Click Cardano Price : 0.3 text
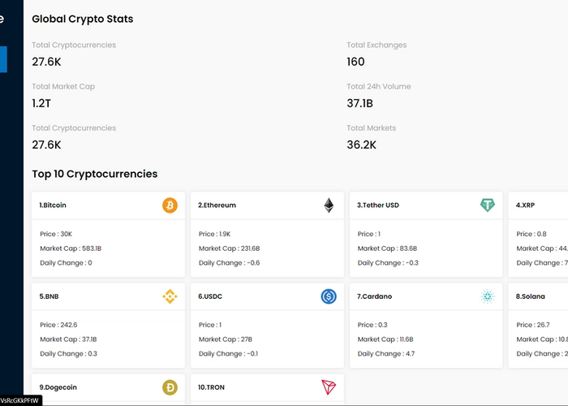 pyautogui.click(x=372, y=325)
